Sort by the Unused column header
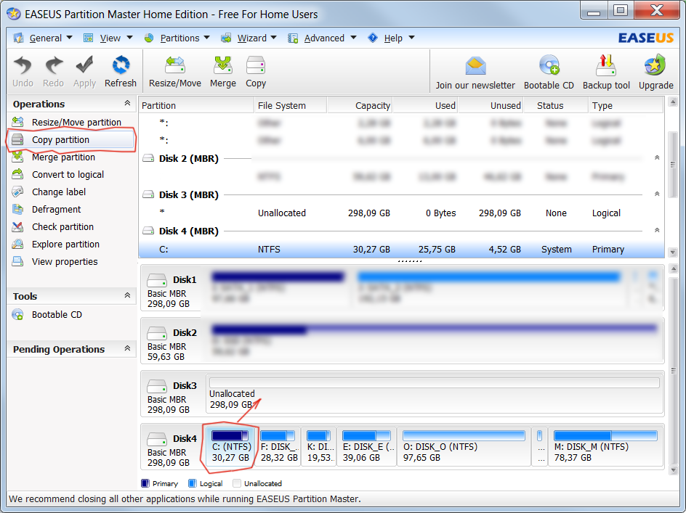This screenshot has width=686, height=513. [x=491, y=106]
